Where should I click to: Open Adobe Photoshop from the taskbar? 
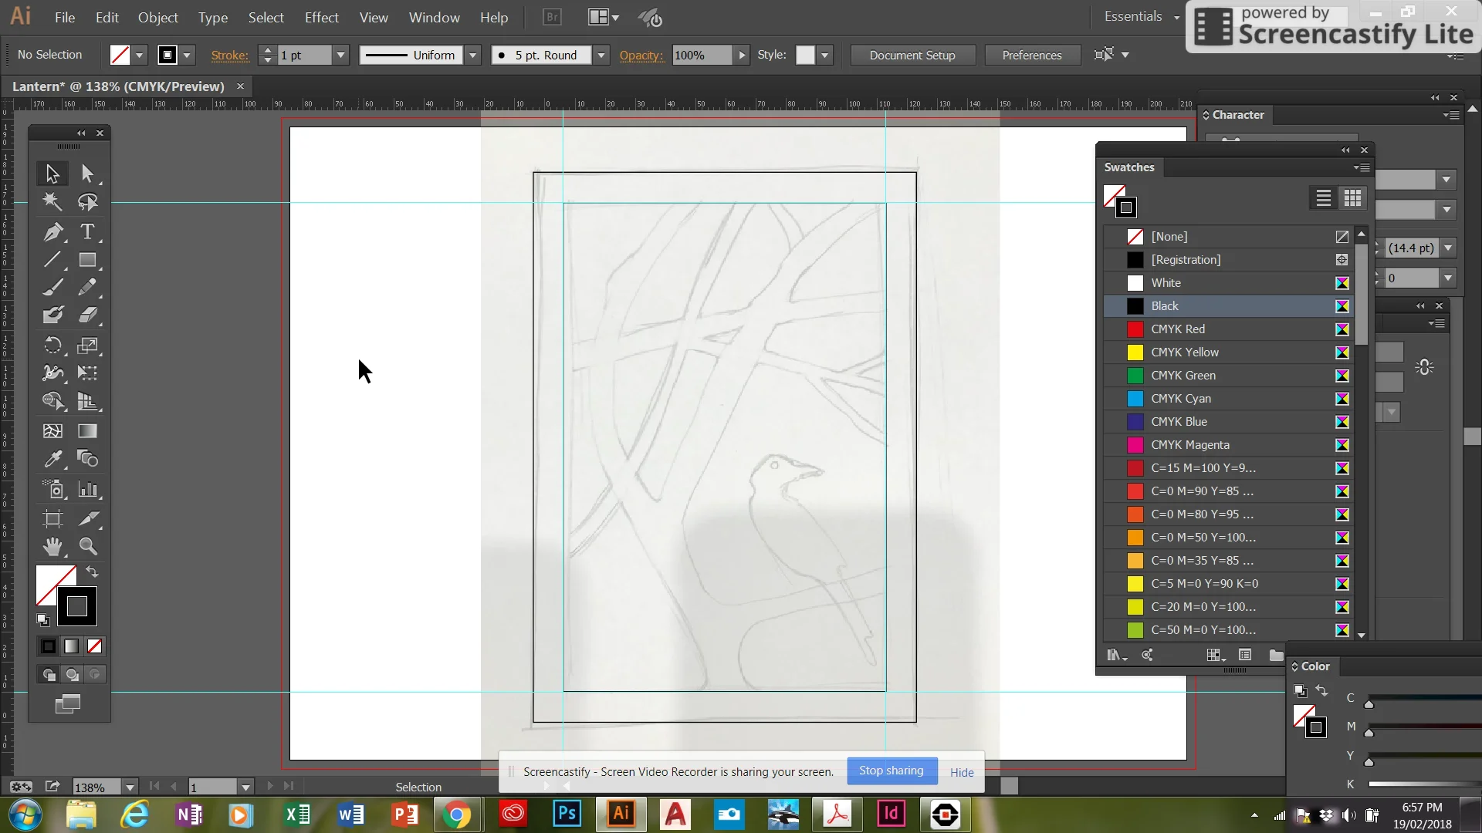pyautogui.click(x=566, y=814)
